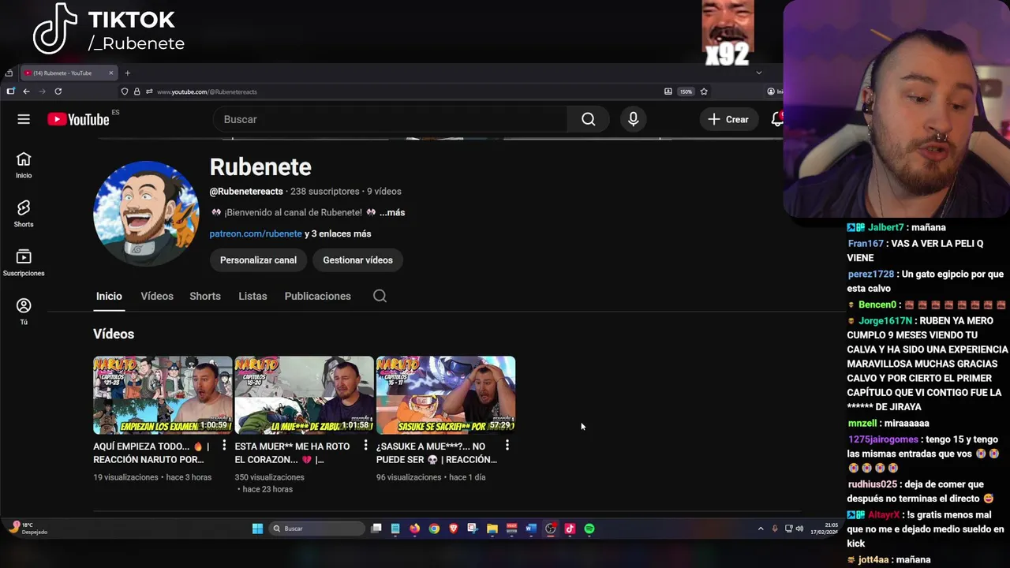
Task: Open a new browser tab
Action: (127, 73)
